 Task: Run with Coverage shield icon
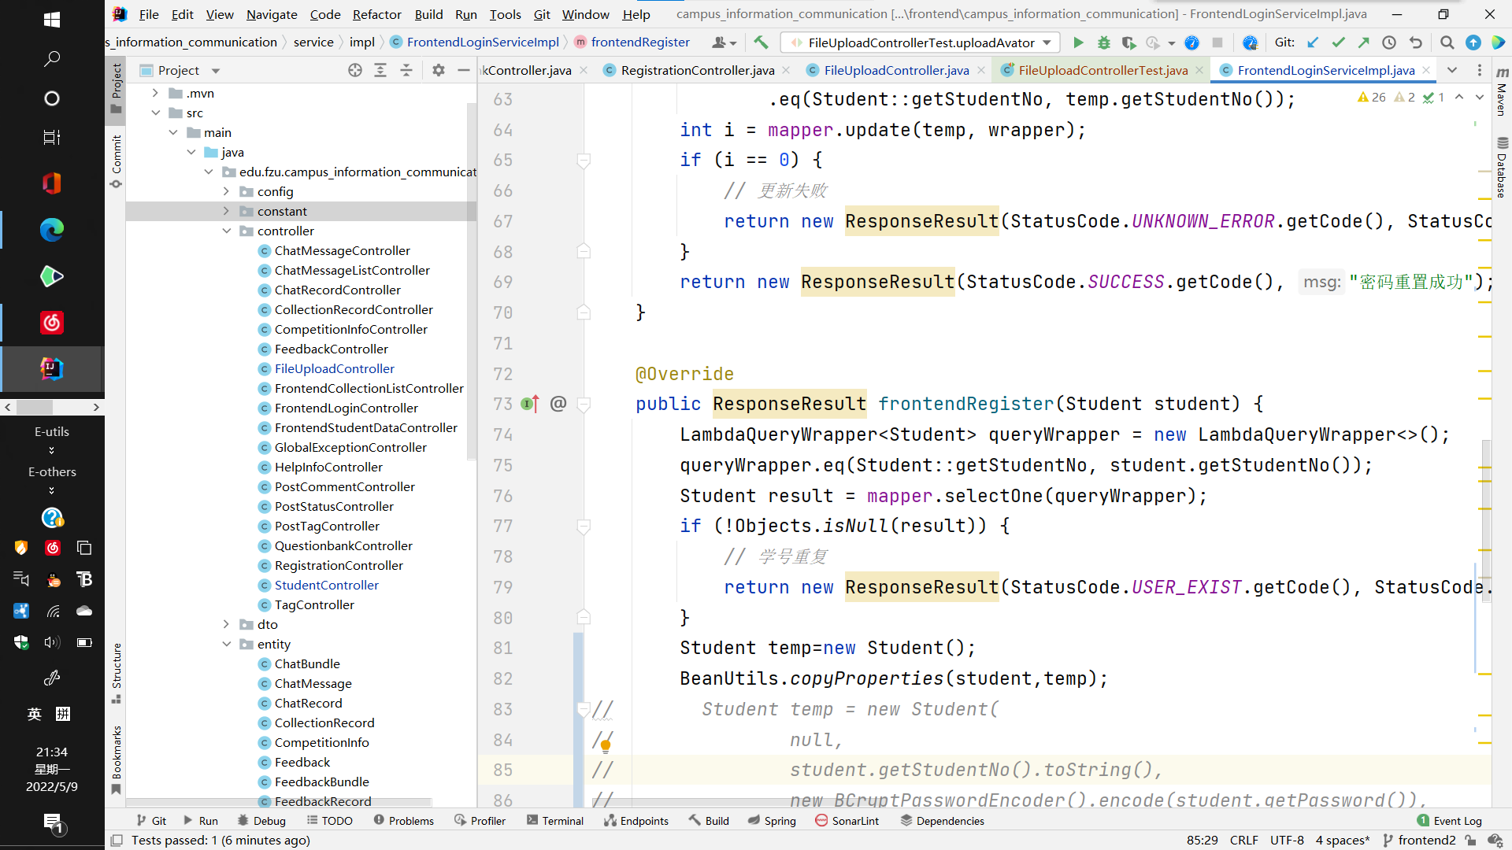(1128, 42)
